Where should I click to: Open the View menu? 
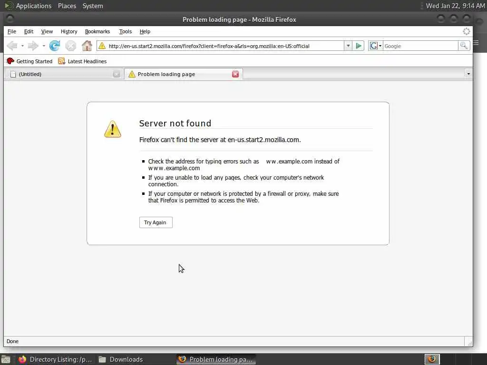click(47, 31)
